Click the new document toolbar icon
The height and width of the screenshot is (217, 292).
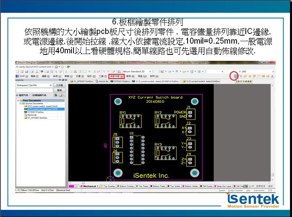coord(18,72)
